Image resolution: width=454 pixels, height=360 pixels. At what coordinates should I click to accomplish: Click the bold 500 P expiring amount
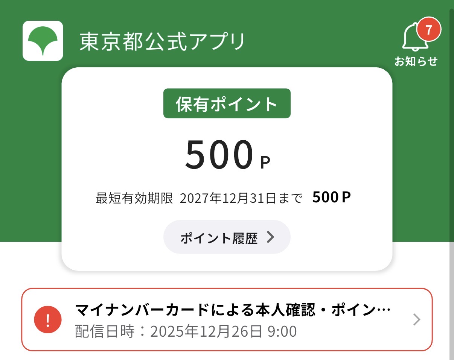coord(331,197)
